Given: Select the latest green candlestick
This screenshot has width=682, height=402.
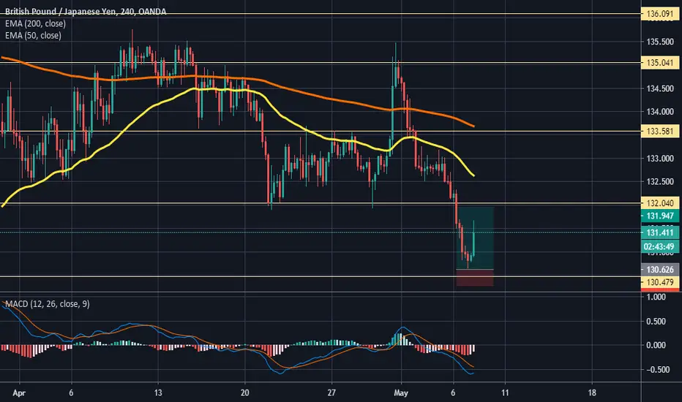Looking at the screenshot, I should (473, 243).
